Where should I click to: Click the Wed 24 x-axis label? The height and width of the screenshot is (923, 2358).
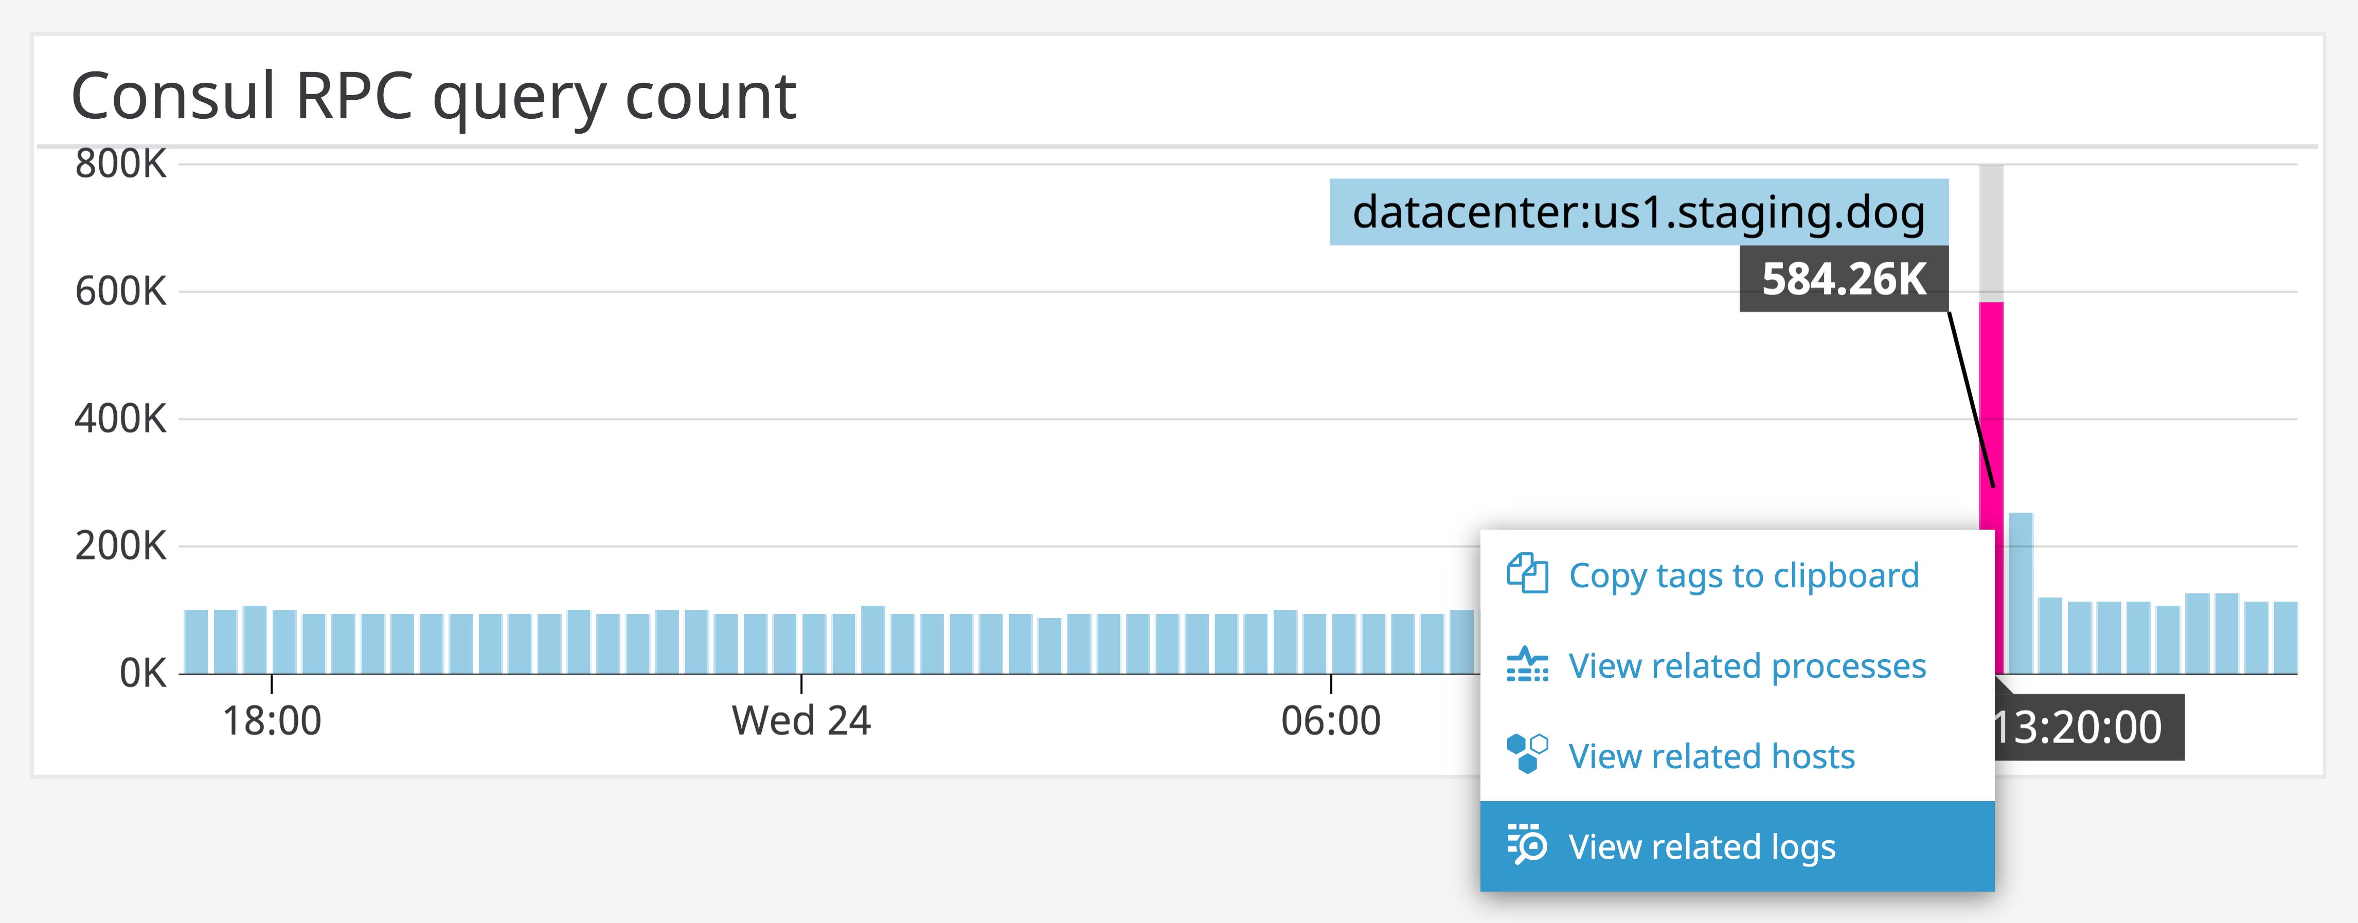pyautogui.click(x=801, y=721)
